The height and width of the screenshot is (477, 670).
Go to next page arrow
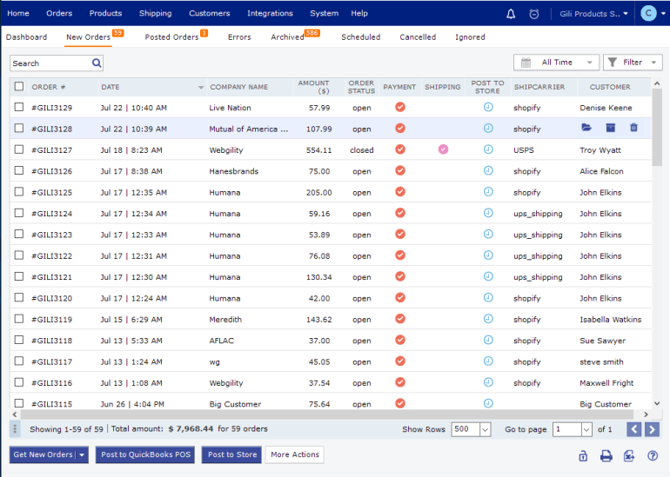(x=652, y=429)
